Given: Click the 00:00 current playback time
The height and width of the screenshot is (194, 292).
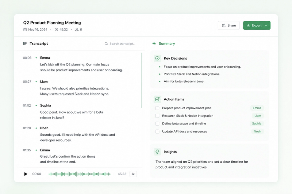Looking at the screenshot, I should point(36,174).
